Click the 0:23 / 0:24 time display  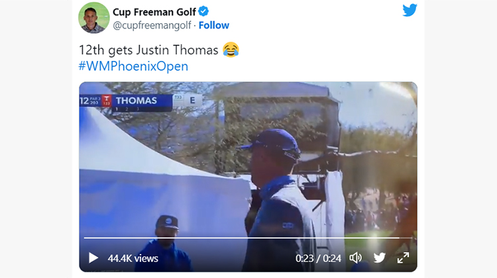coord(318,258)
